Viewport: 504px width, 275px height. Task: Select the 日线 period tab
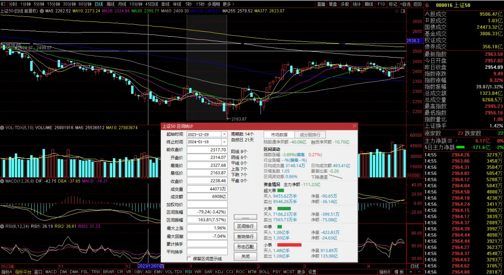coord(99,4)
